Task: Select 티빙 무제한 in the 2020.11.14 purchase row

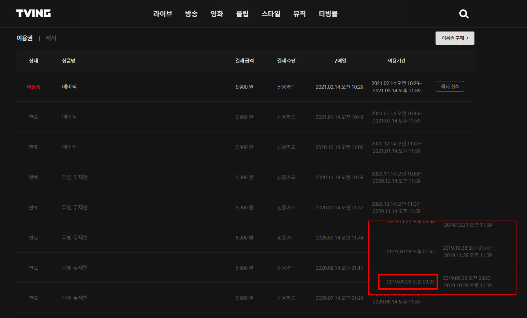Action: (75, 177)
